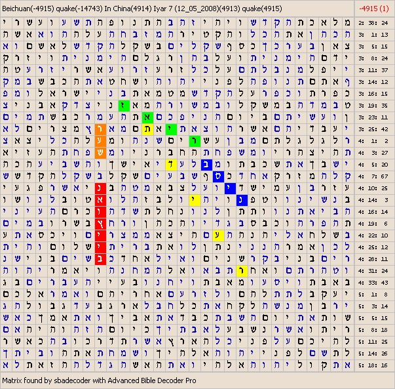This screenshot has width=395, height=389.
Task: Select verse reference 4: 28: 11
Action: click(x=373, y=259)
